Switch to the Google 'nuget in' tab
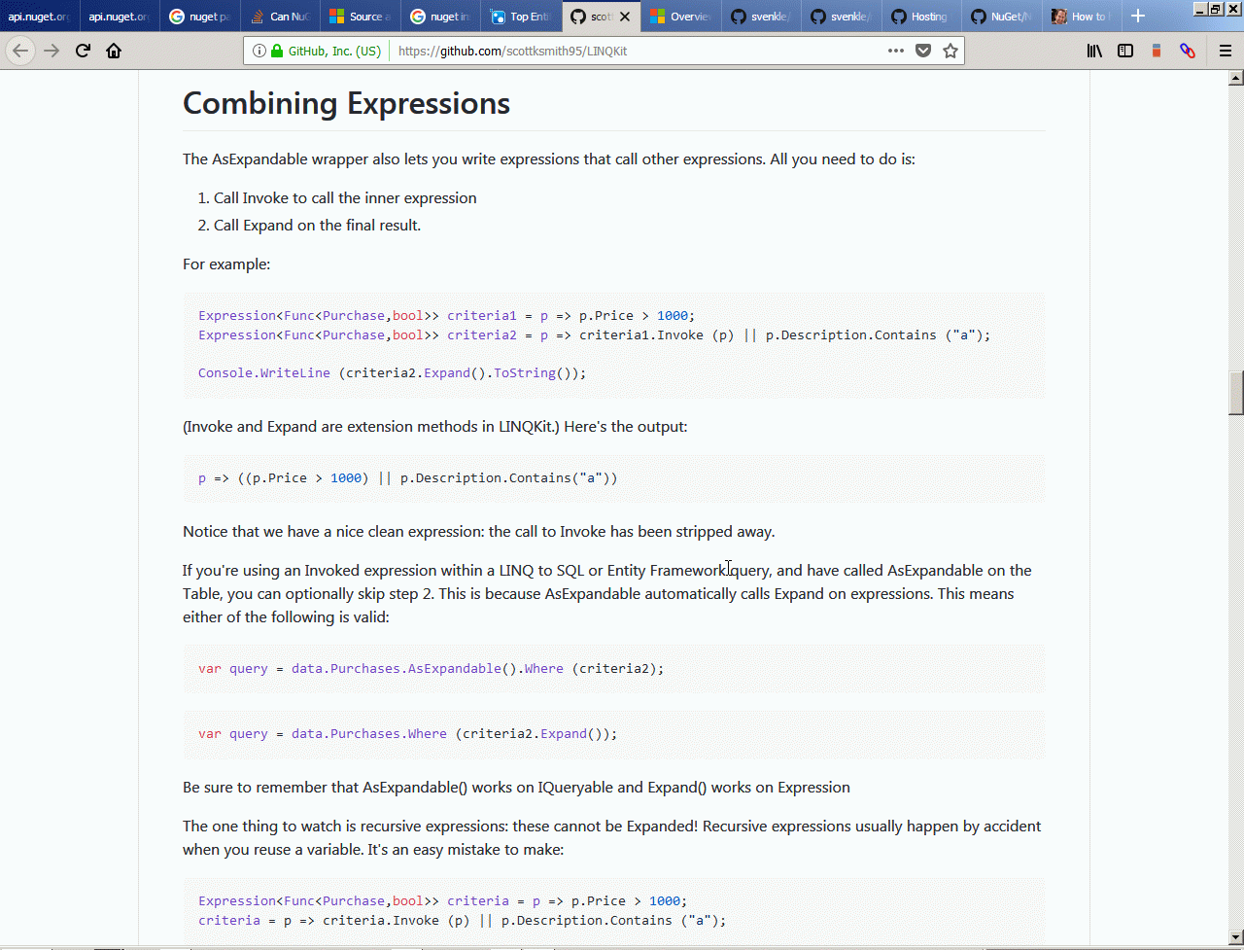This screenshot has width=1244, height=950. tap(441, 17)
